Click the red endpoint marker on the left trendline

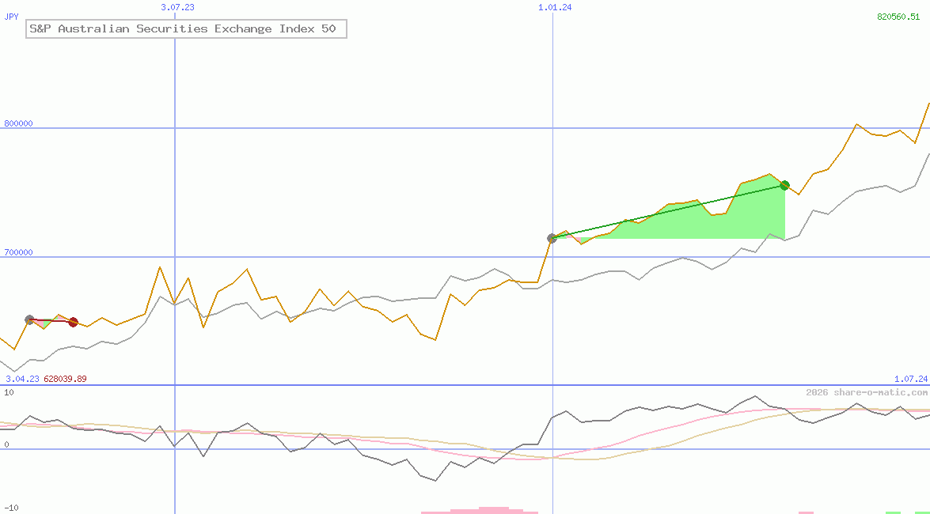click(73, 322)
